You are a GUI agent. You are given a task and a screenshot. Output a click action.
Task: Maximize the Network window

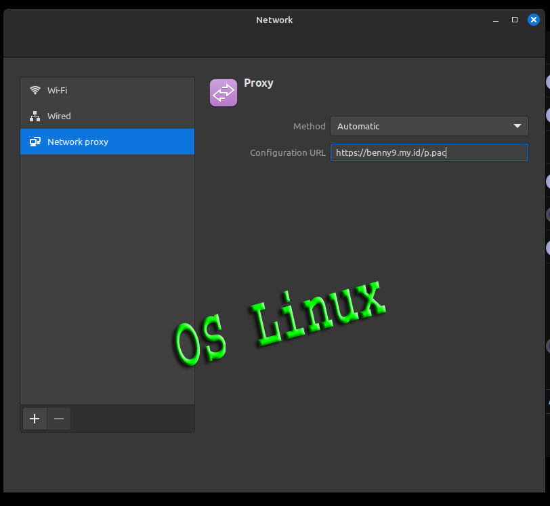coord(515,20)
